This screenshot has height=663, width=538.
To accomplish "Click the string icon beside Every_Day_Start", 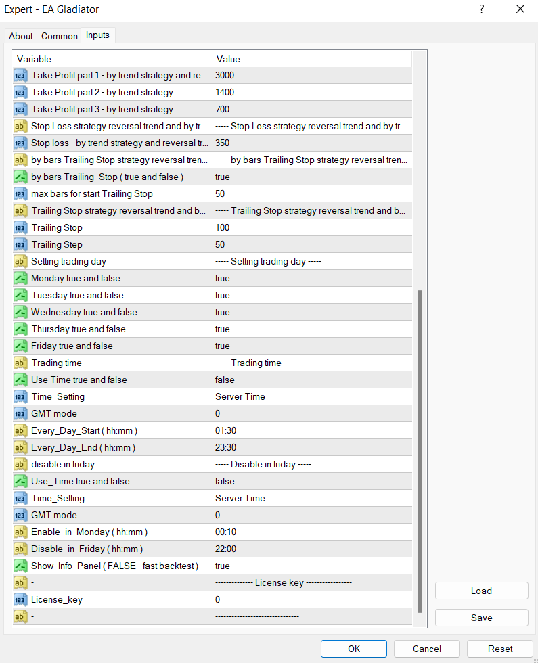I will [20, 430].
